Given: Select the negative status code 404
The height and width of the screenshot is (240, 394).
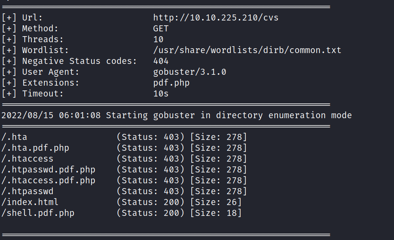Looking at the screenshot, I should (x=161, y=61).
